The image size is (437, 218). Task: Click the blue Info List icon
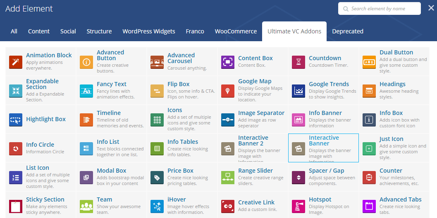pos(86,149)
